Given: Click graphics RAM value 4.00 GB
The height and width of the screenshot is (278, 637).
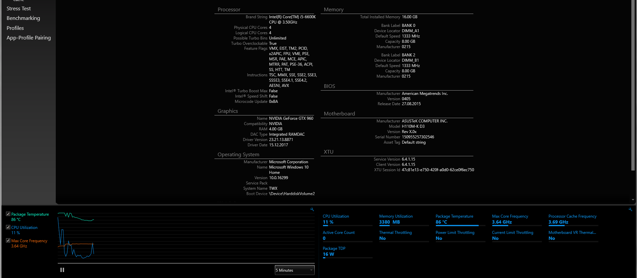Looking at the screenshot, I should [x=276, y=129].
